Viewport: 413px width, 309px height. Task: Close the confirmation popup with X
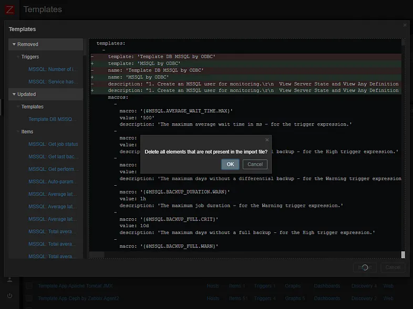pos(267,140)
